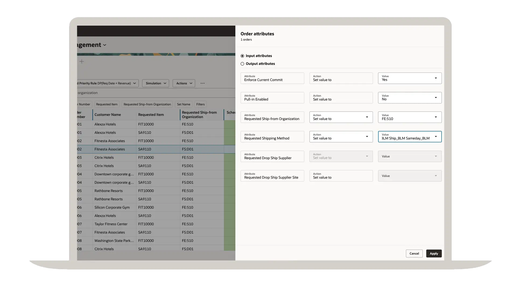Open the FE:510 Value dropdown arrow
517x291 pixels.
pyautogui.click(x=436, y=117)
